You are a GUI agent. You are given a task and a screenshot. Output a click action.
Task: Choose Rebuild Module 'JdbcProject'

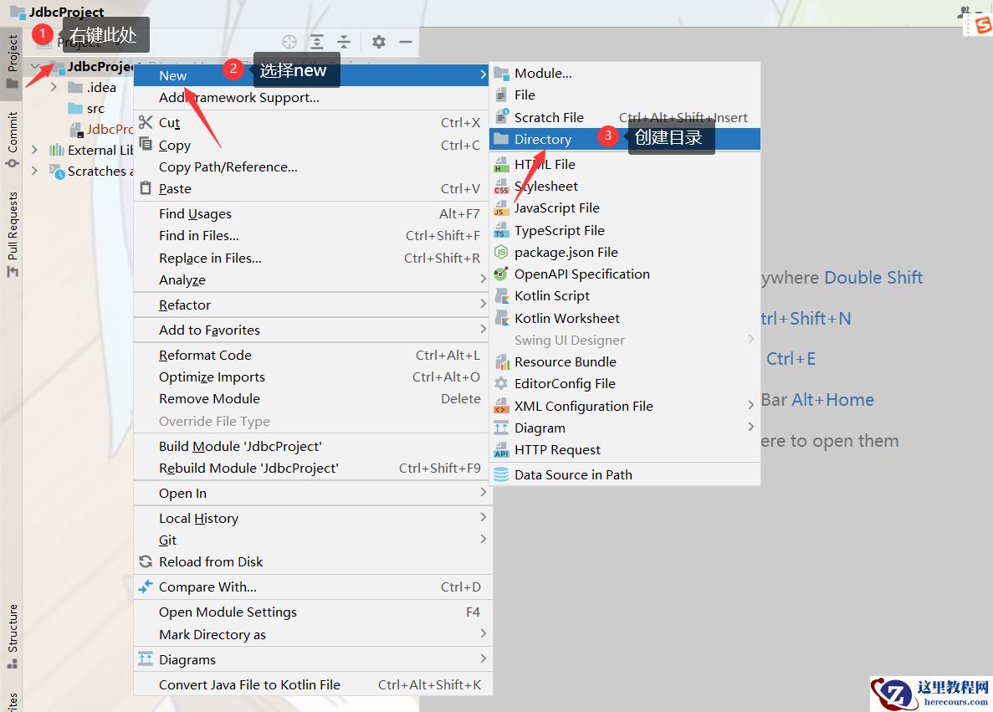coord(312,468)
